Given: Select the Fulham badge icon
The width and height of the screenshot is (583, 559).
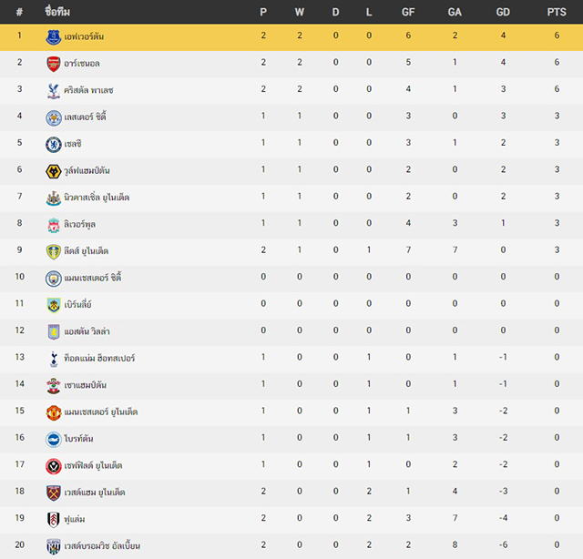Looking at the screenshot, I should (x=53, y=520).
